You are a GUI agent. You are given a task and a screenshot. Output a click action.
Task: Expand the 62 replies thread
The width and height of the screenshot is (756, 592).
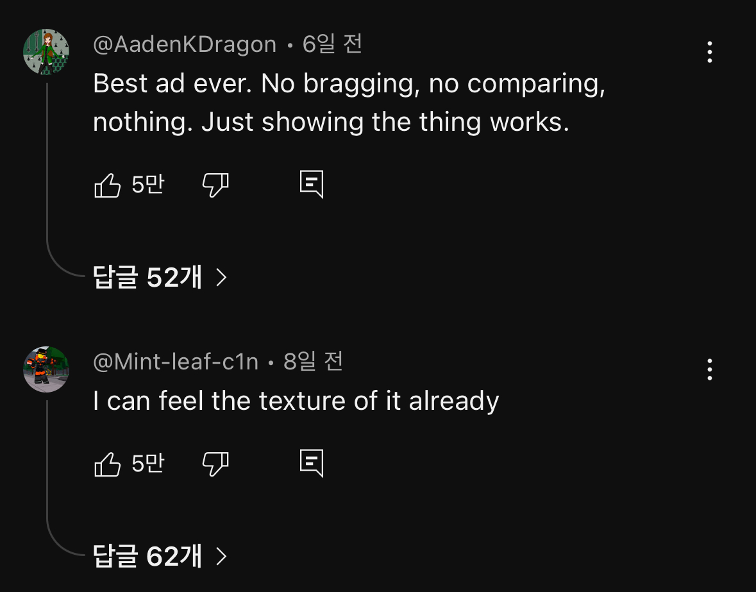point(148,556)
